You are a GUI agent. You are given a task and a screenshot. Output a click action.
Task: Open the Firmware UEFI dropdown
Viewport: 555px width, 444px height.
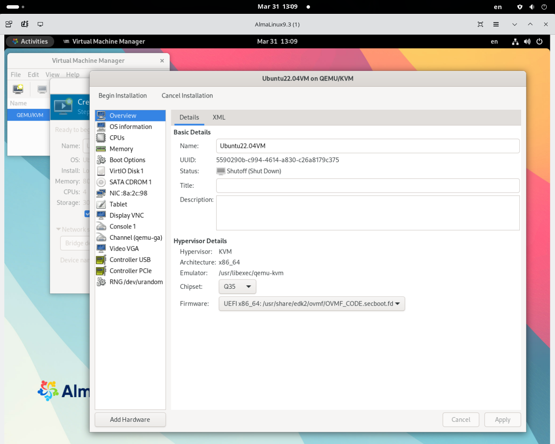(x=312, y=304)
